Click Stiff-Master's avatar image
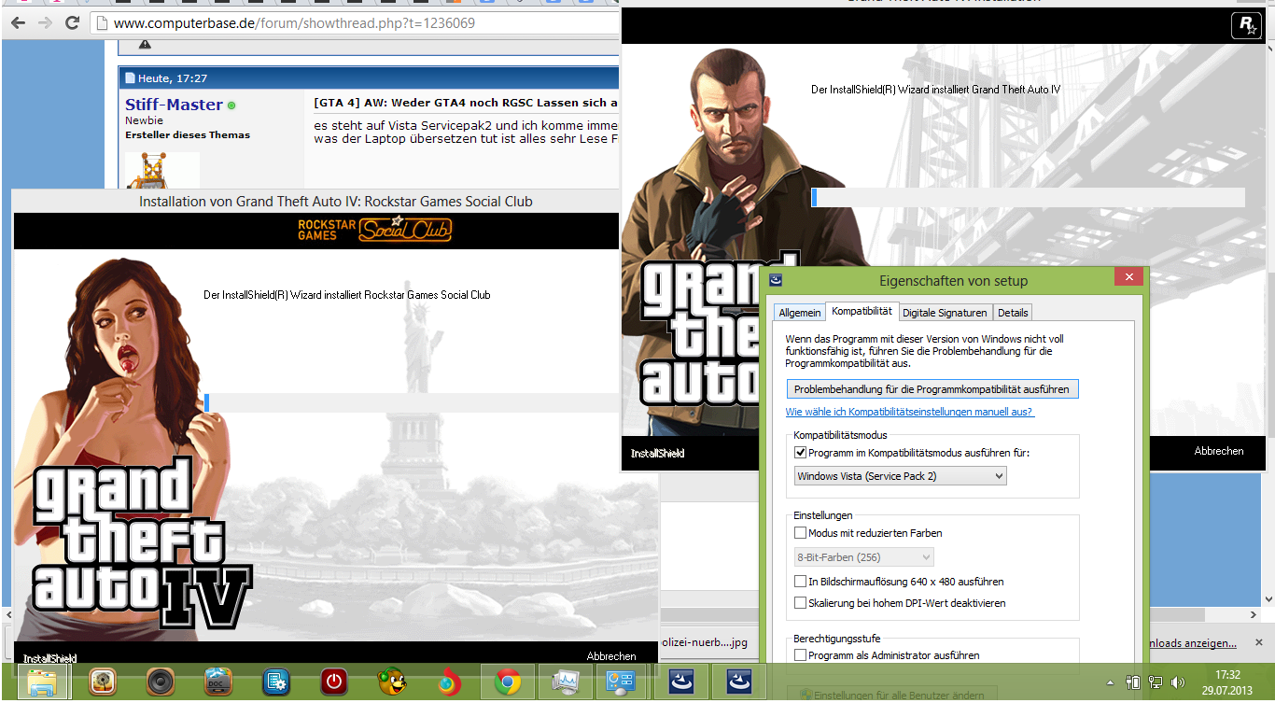Viewport: 1275px width, 717px height. (x=162, y=171)
